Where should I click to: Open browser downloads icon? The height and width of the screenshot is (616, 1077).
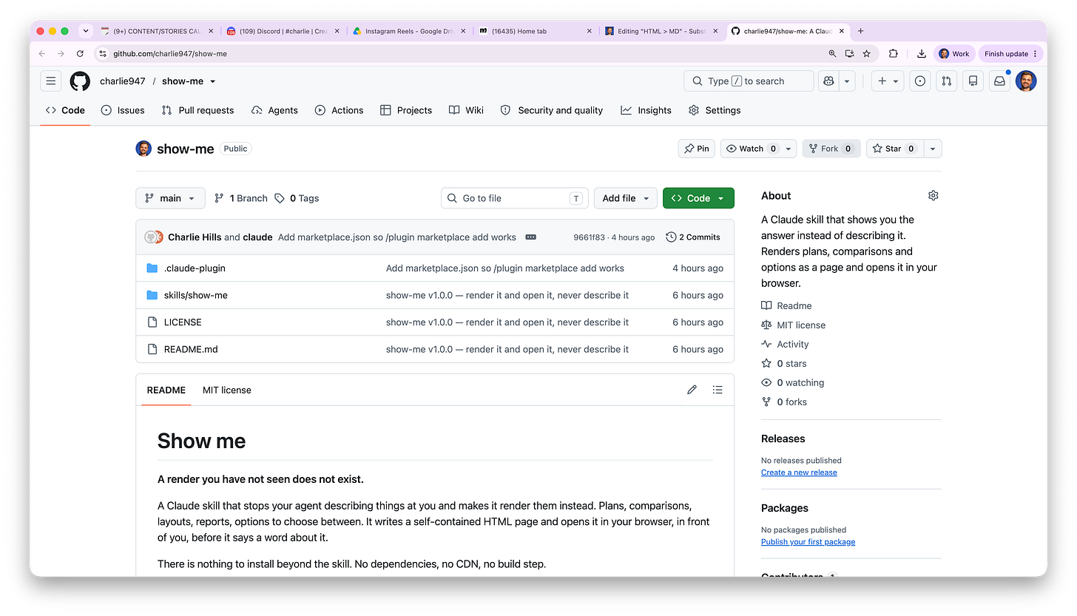[921, 54]
